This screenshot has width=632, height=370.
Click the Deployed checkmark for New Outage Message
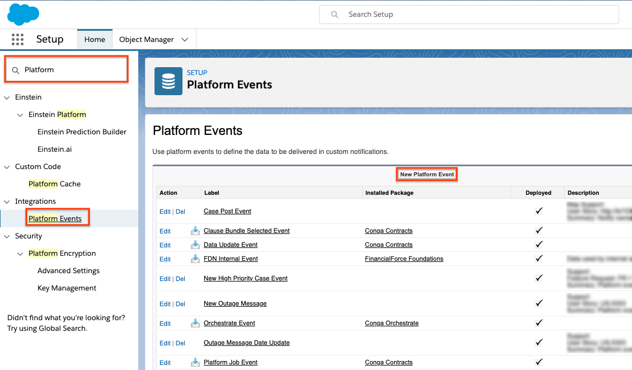[539, 303]
